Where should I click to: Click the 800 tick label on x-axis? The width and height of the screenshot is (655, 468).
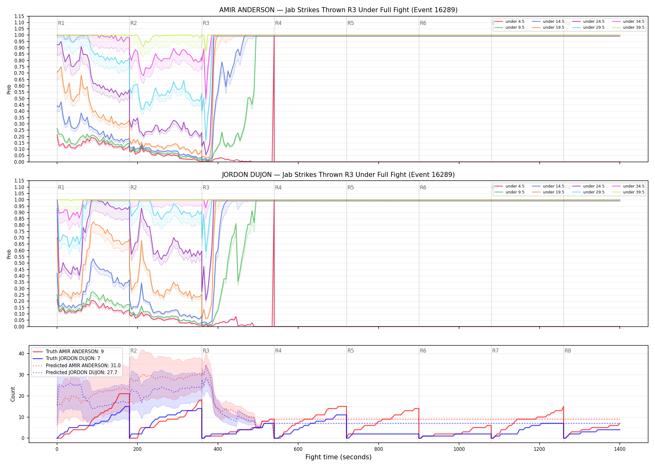(379, 449)
